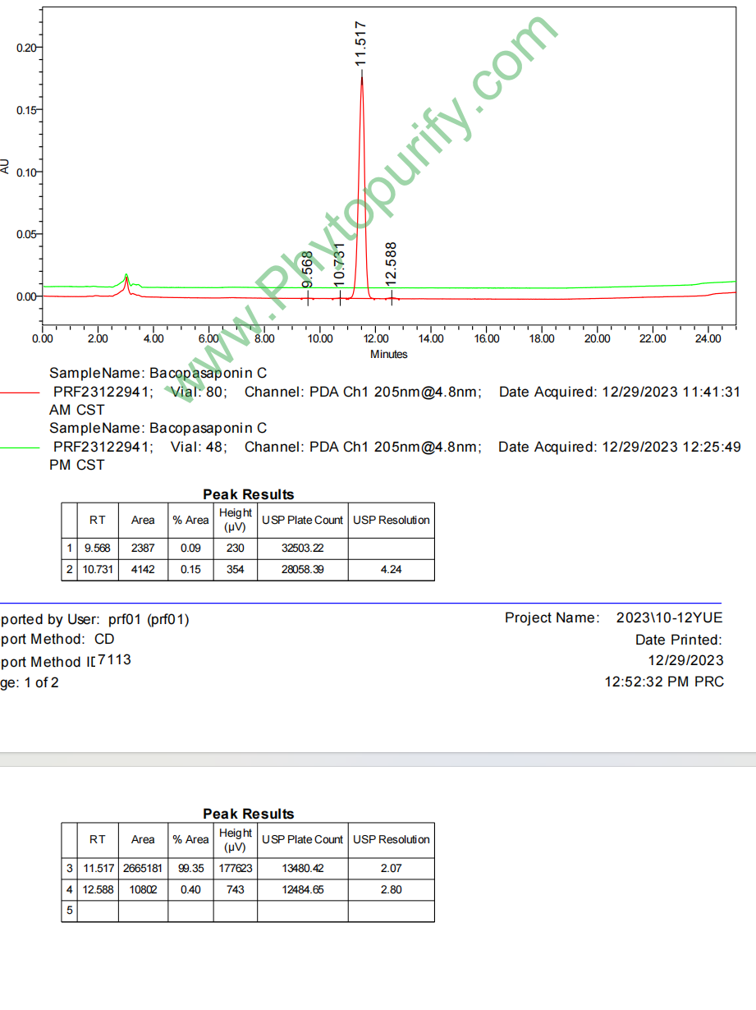
Task: Click the x-axis tick label 2.00
Action: [x=98, y=338]
